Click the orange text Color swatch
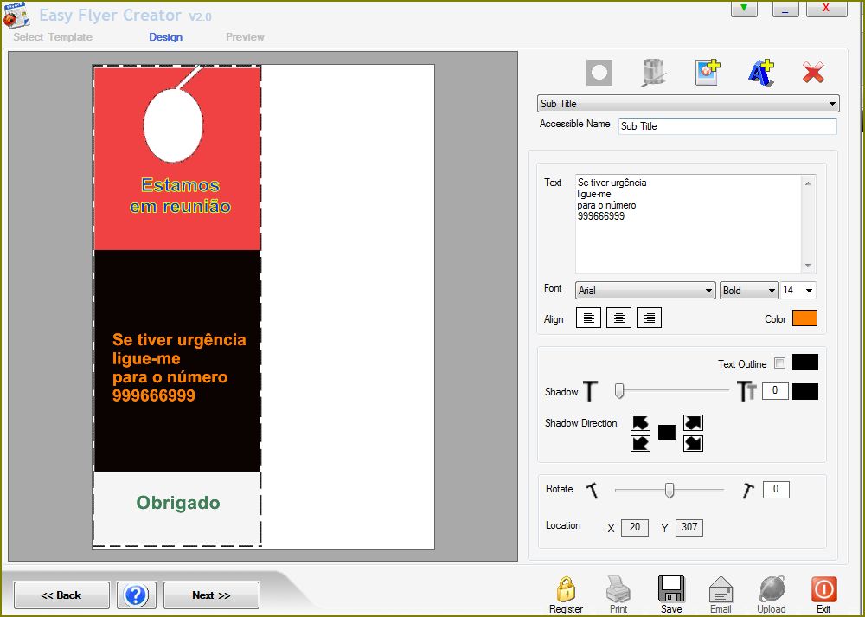Screen dimensions: 865x617 pos(804,318)
